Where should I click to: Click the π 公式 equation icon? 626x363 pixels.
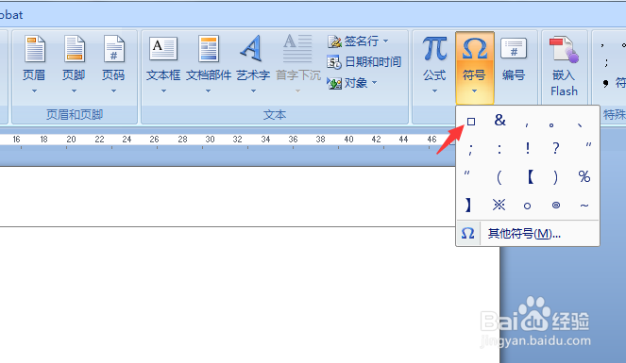coord(434,49)
